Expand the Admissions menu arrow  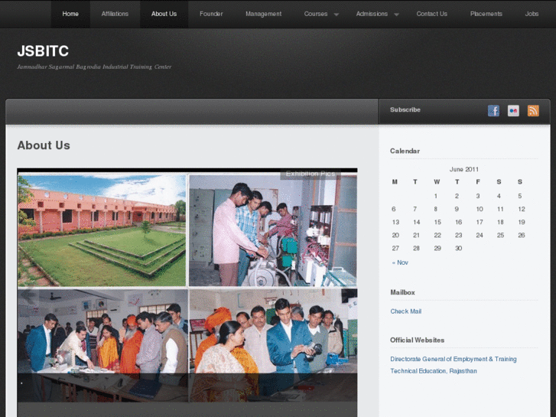[396, 15]
